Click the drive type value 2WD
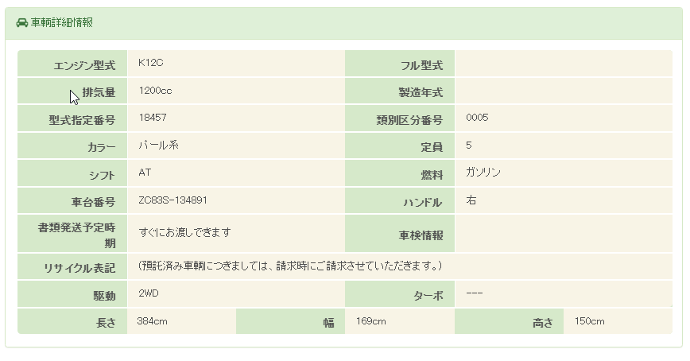The image size is (690, 361). 149,293
